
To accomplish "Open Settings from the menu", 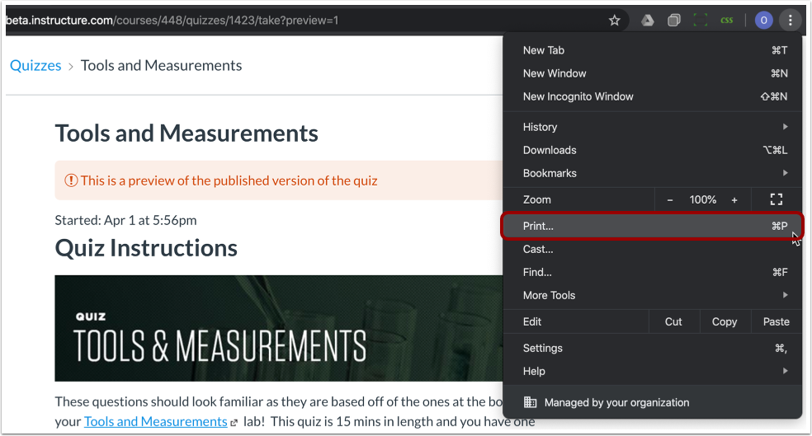I will pyautogui.click(x=652, y=348).
